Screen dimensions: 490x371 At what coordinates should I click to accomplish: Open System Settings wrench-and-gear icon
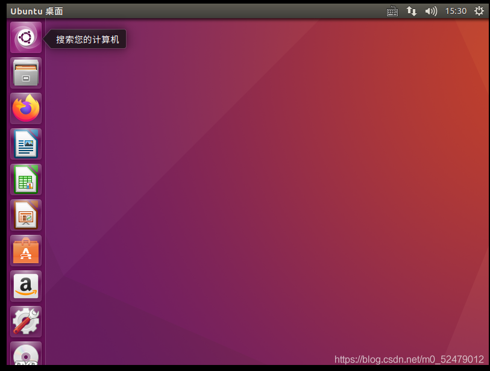pyautogui.click(x=26, y=322)
